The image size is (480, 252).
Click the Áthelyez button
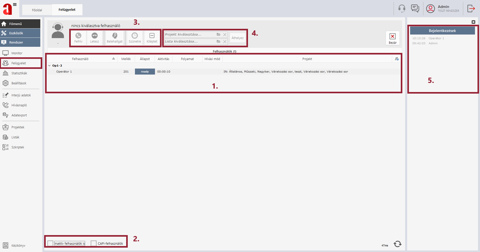pos(238,38)
